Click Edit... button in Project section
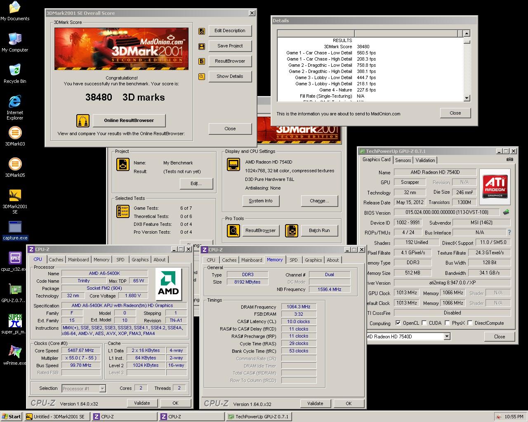The height and width of the screenshot is (422, 528). (196, 183)
